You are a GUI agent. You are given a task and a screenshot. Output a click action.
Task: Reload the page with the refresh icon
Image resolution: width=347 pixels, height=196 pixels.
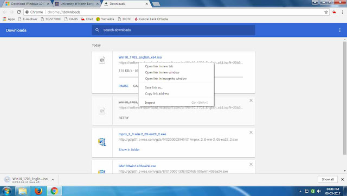click(19, 12)
